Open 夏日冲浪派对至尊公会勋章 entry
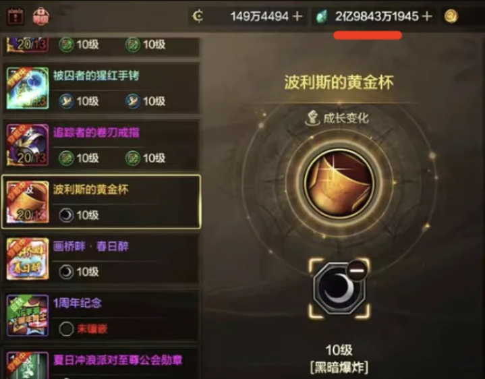This screenshot has width=485, height=379. (x=101, y=363)
